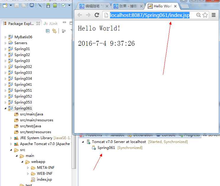This screenshot has width=220, height=186.
Task: Expand the Servers folder node
Action: 5,43
